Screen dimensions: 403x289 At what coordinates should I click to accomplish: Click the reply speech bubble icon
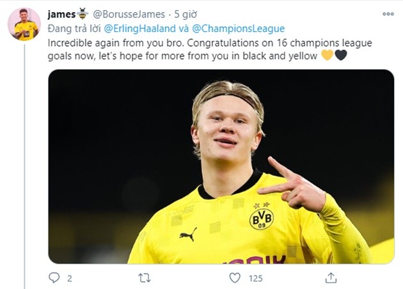click(54, 278)
